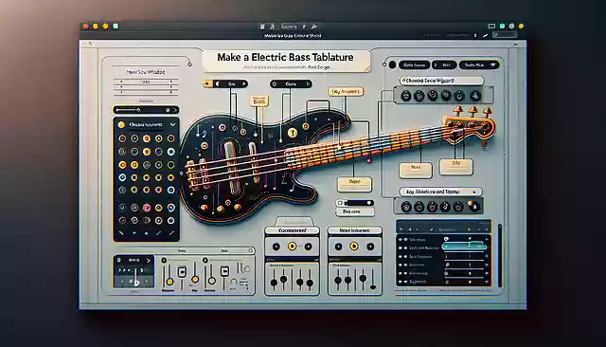
Task: Toggle the eye icon on first track row
Action: pyautogui.click(x=401, y=240)
